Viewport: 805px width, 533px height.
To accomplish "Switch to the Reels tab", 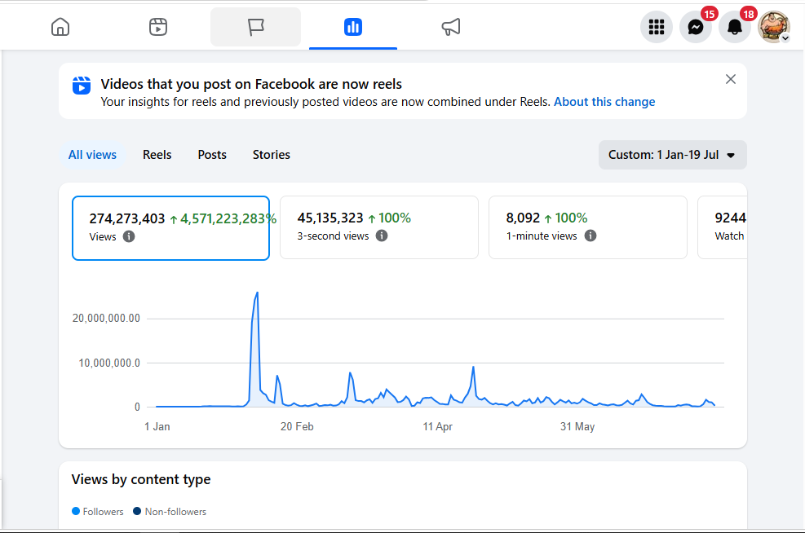I will (157, 155).
